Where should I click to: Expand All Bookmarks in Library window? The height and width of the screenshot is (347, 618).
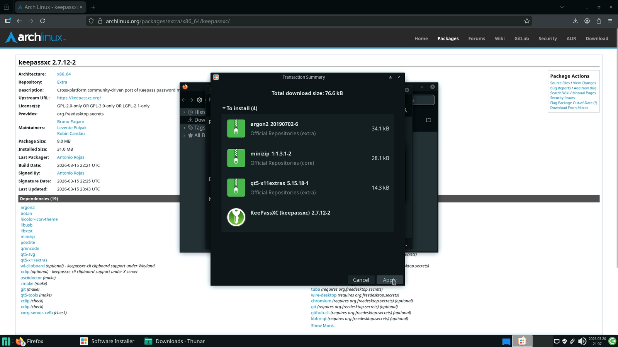click(184, 135)
